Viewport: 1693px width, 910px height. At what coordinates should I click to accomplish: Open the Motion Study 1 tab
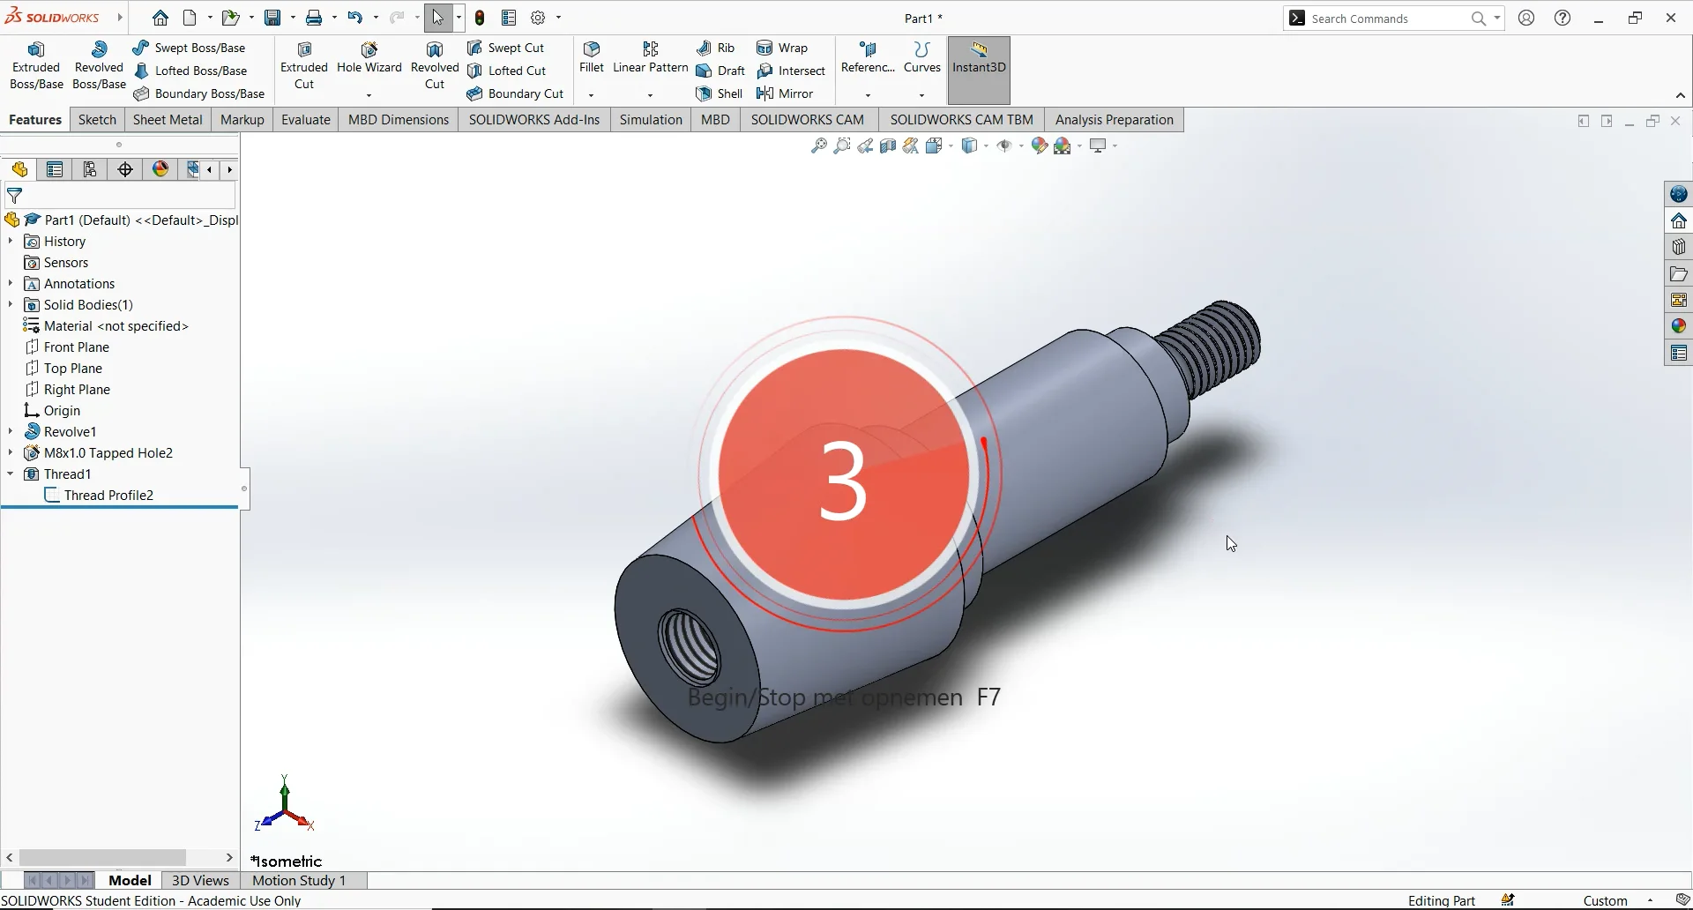[x=299, y=880]
